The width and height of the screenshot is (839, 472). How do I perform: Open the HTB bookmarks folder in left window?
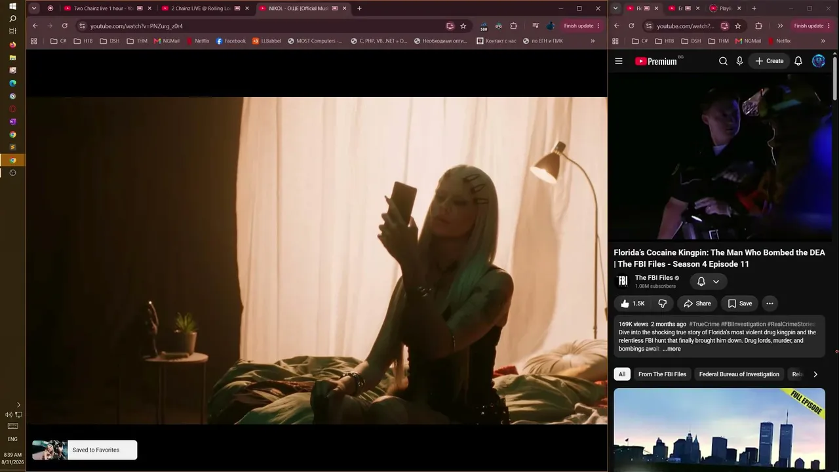pyautogui.click(x=83, y=41)
